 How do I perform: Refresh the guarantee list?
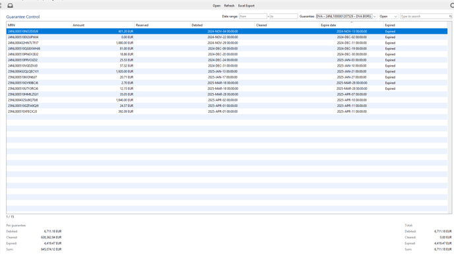point(229,6)
